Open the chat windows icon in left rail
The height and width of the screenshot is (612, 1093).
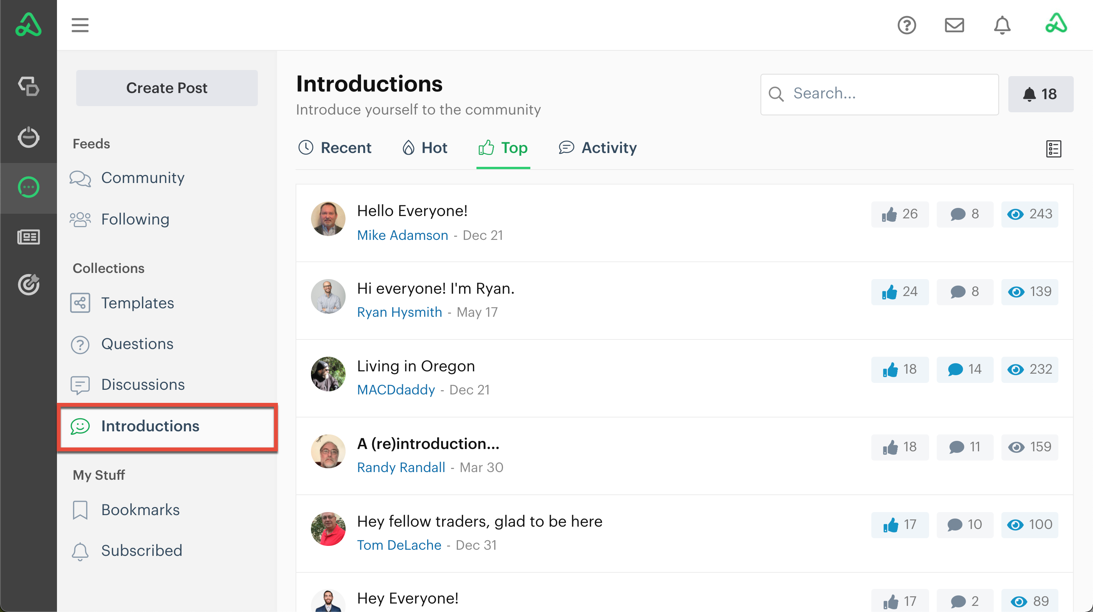tap(28, 86)
